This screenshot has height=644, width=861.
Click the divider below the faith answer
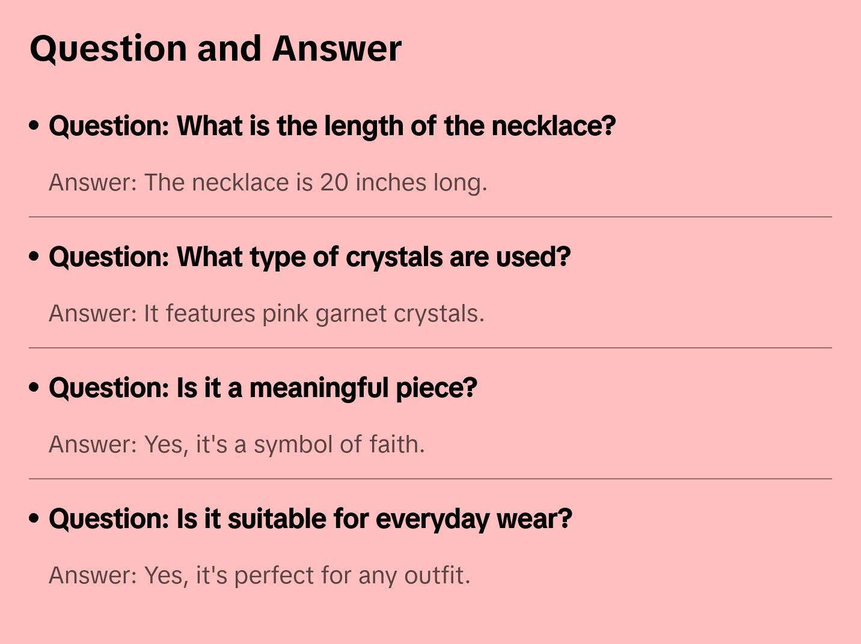[430, 479]
